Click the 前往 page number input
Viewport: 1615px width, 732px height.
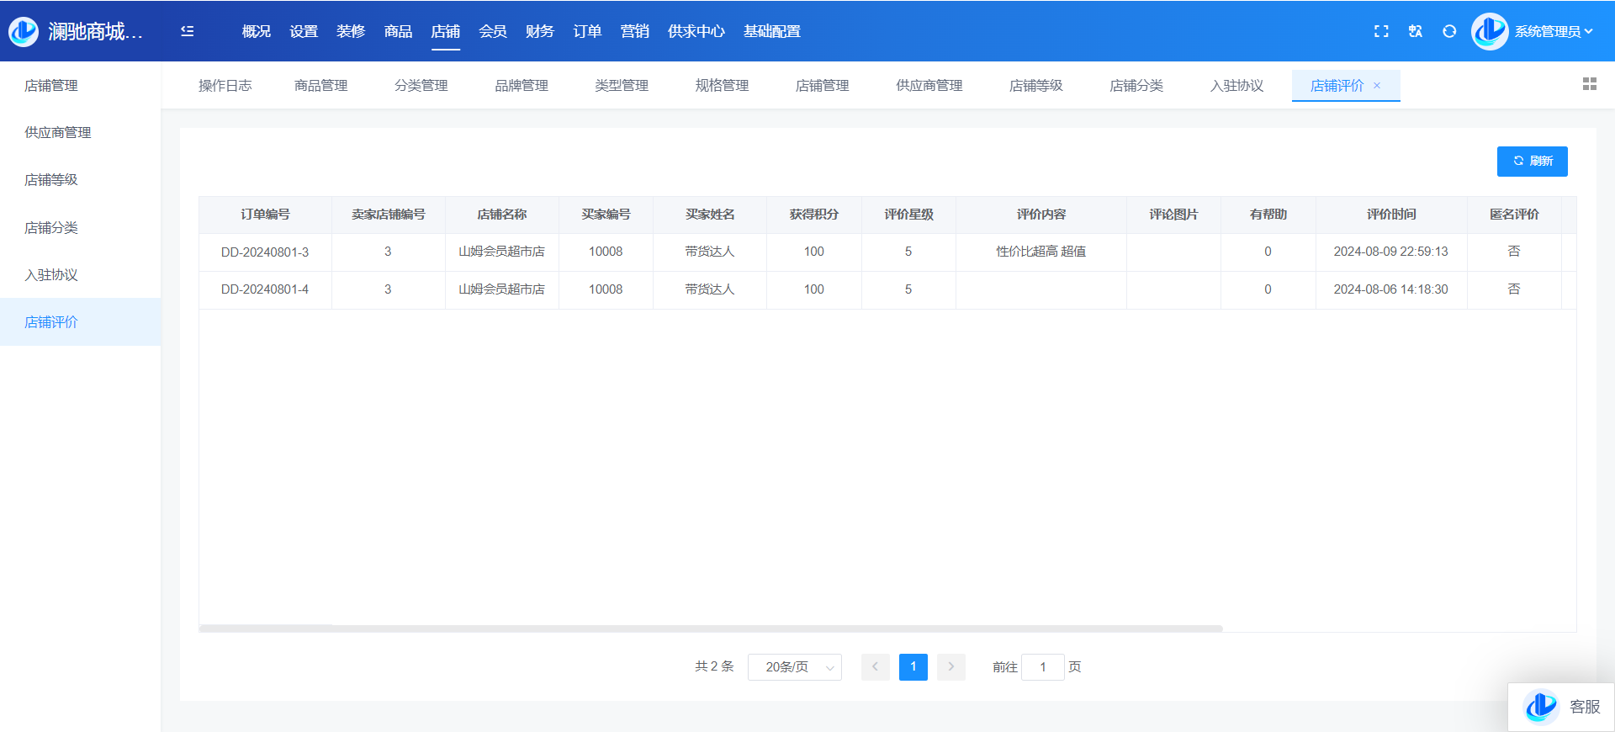pos(1042,667)
